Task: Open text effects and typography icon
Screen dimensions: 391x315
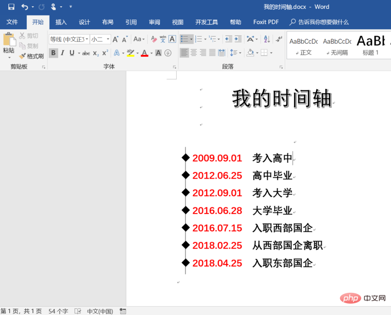Action: [x=117, y=53]
